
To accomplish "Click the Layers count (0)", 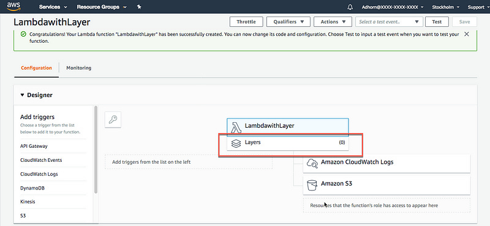I will click(x=342, y=142).
